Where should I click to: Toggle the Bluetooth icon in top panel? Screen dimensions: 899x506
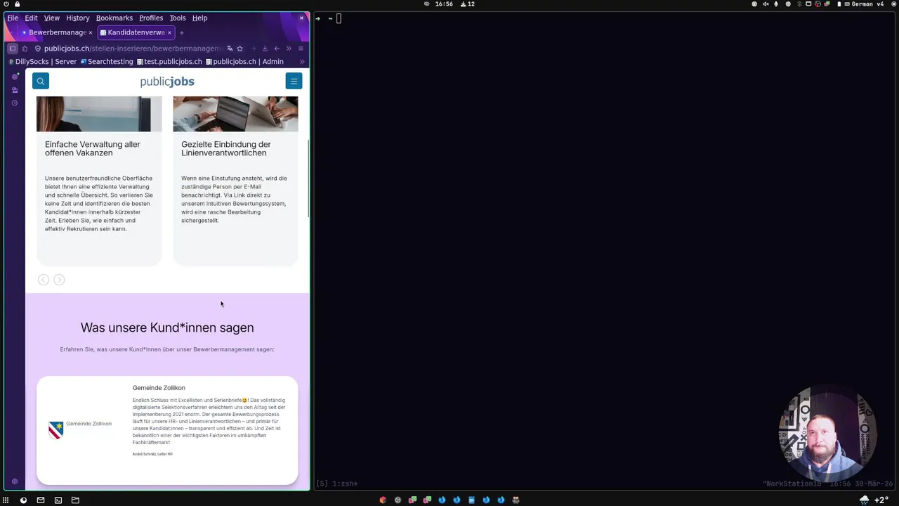(x=799, y=4)
